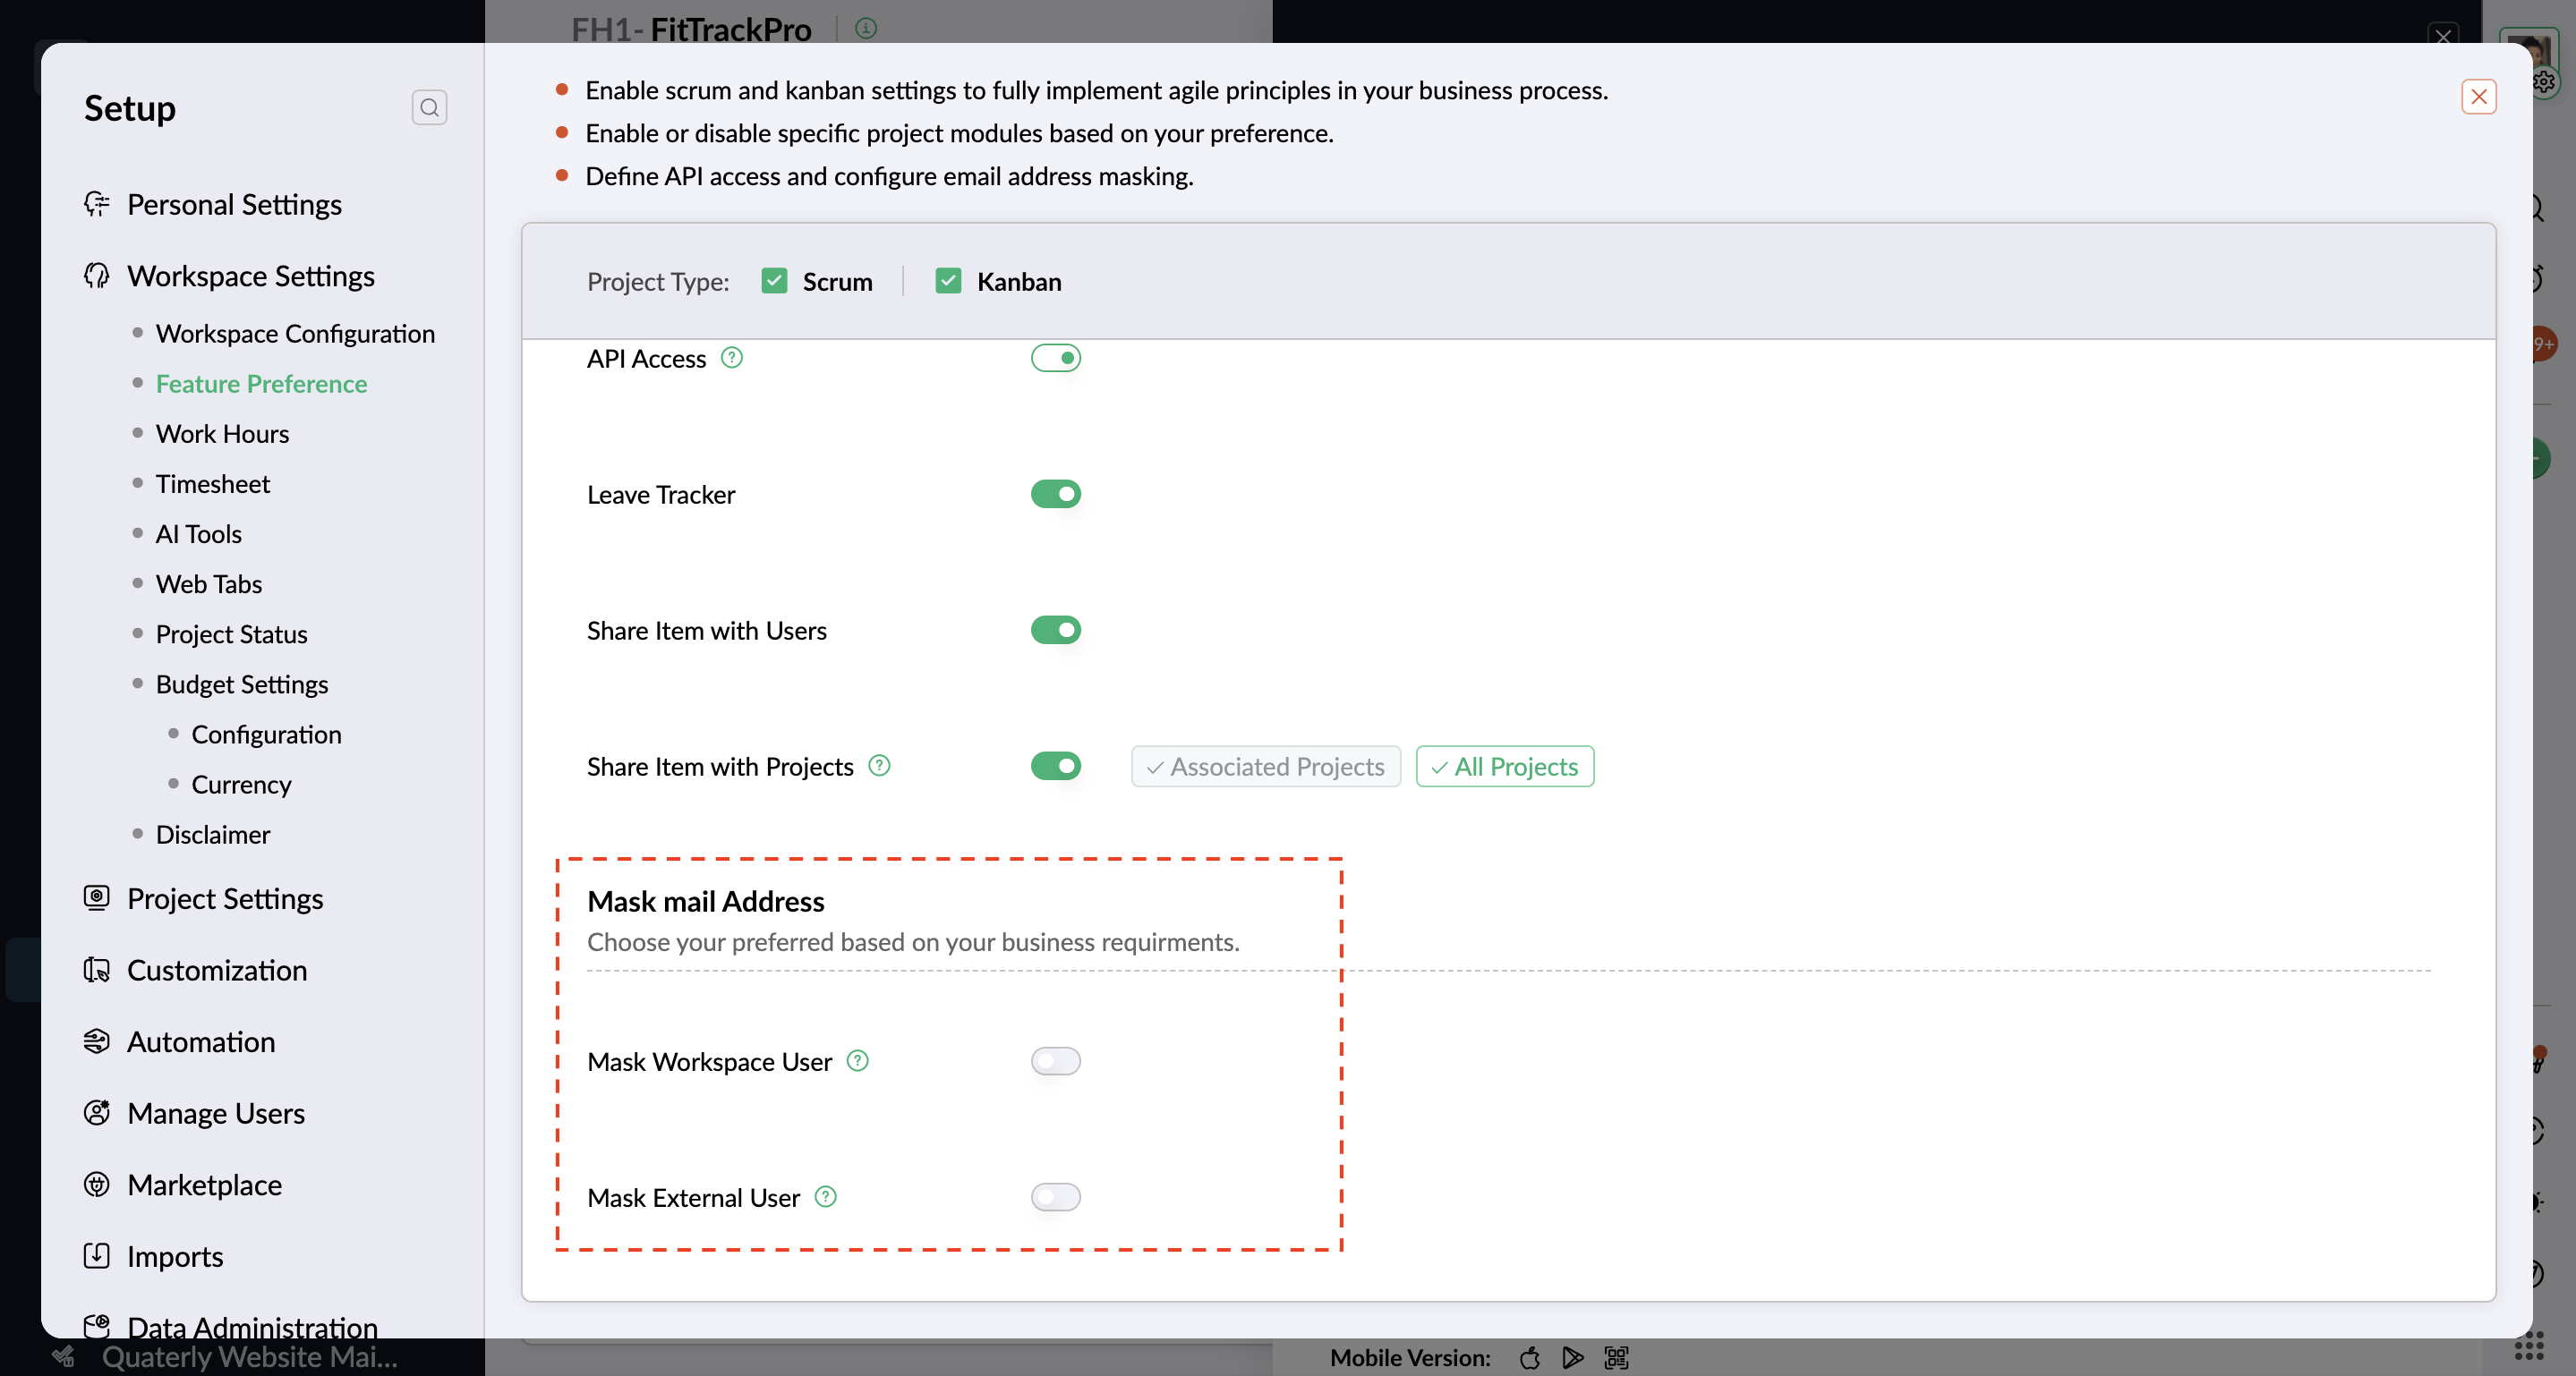This screenshot has width=2576, height=1376.
Task: Click help icon next to Mask External User
Action: tap(825, 1196)
